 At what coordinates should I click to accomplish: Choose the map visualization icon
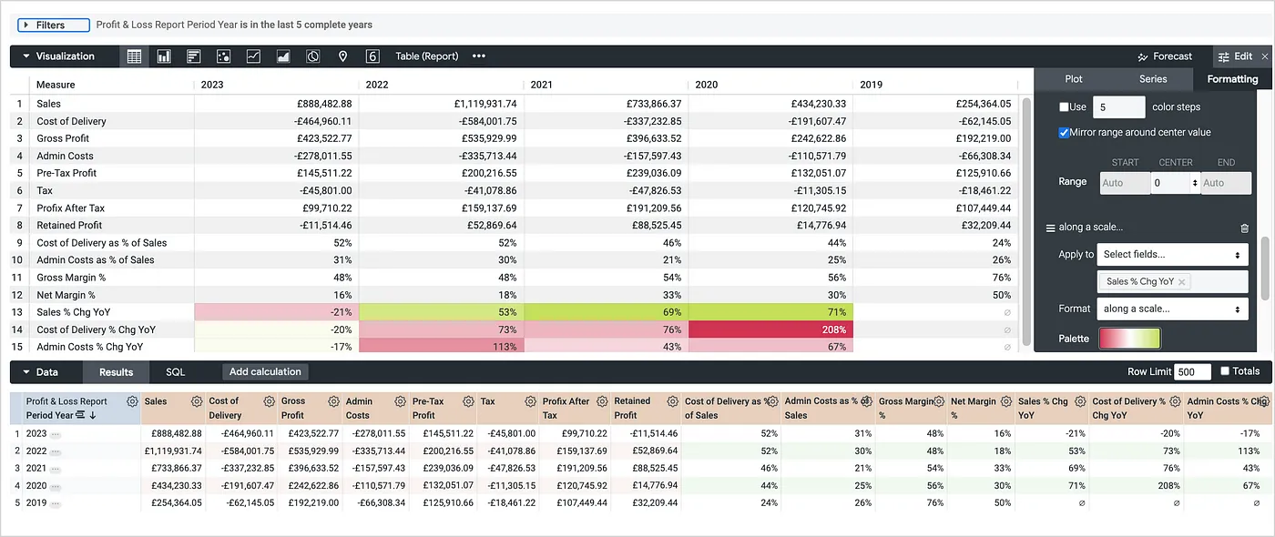[342, 56]
